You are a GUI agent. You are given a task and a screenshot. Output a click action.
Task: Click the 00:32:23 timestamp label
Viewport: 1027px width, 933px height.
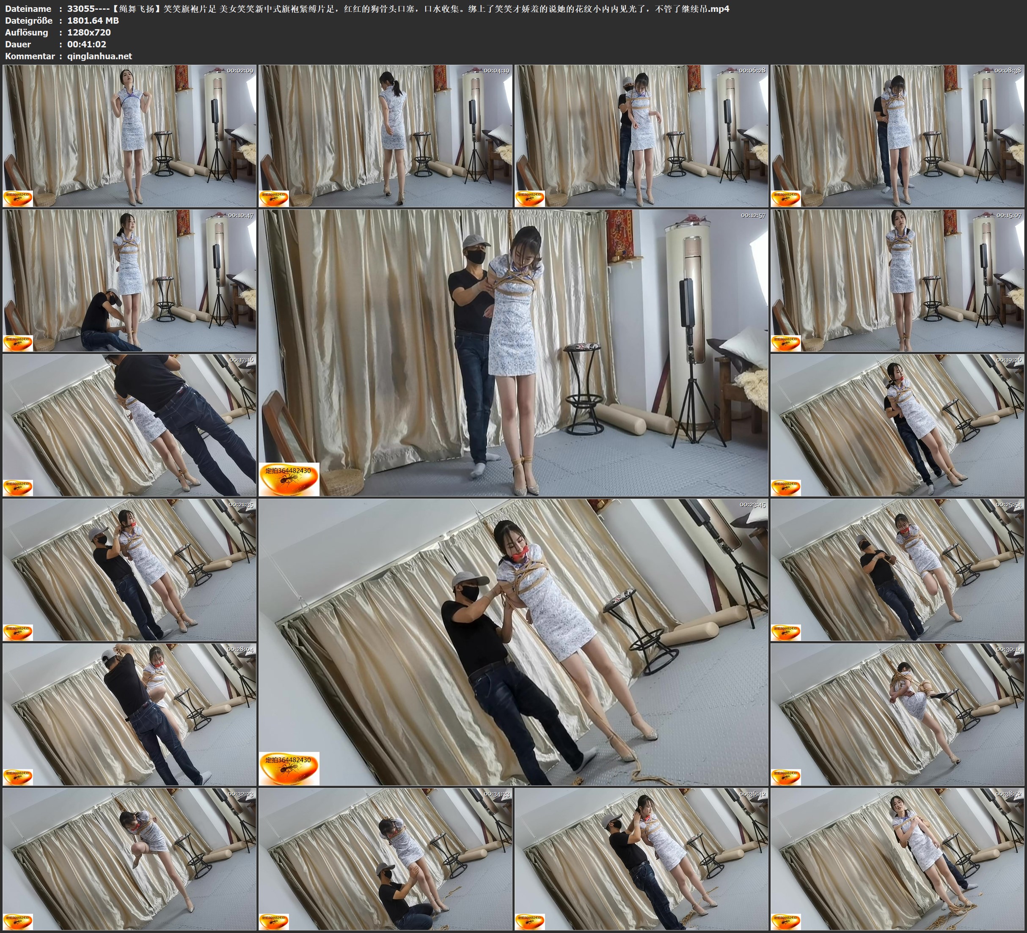[x=240, y=794]
